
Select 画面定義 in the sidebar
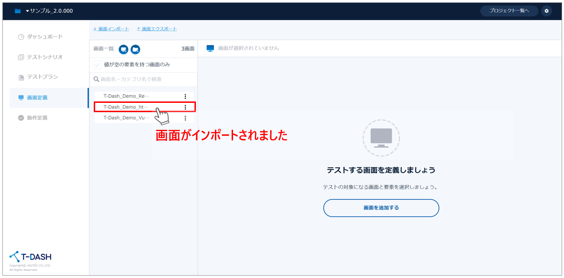coord(37,98)
